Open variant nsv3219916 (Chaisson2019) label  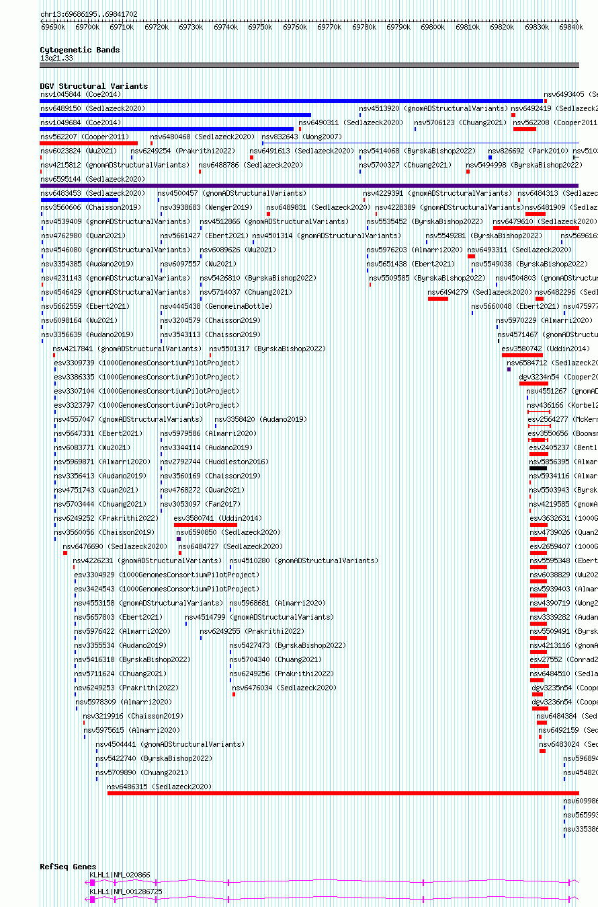[x=133, y=716]
